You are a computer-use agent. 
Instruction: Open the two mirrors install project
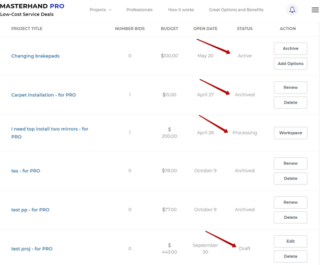pyautogui.click(x=49, y=133)
